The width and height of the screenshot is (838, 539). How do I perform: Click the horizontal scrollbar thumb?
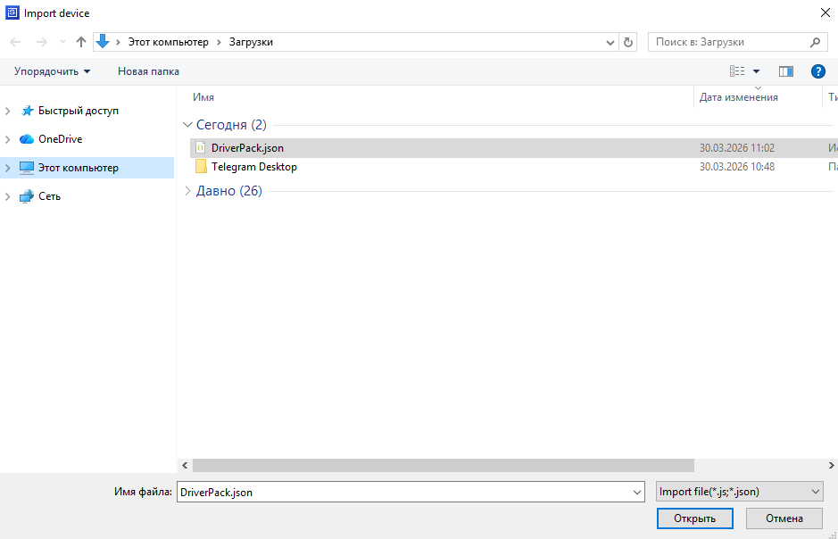click(443, 465)
